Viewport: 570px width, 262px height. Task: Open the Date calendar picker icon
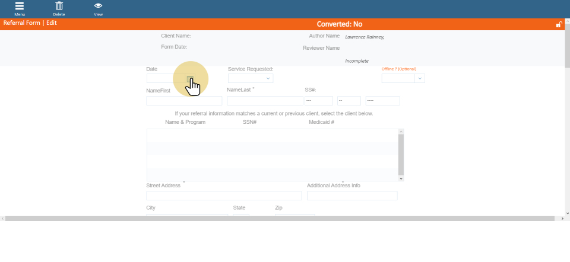[x=189, y=78]
